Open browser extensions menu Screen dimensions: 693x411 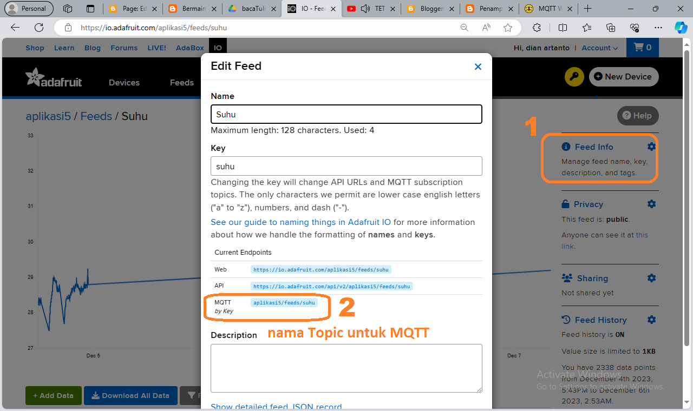click(x=537, y=28)
